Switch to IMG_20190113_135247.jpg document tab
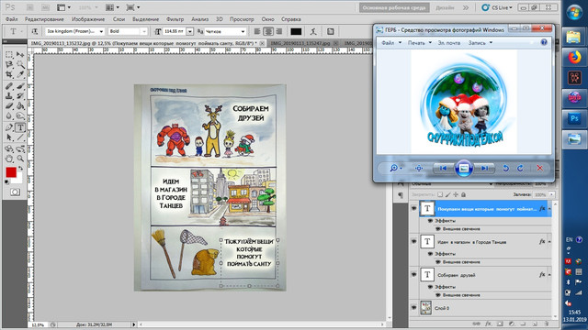This screenshot has height=330, width=588. pyautogui.click(x=300, y=43)
